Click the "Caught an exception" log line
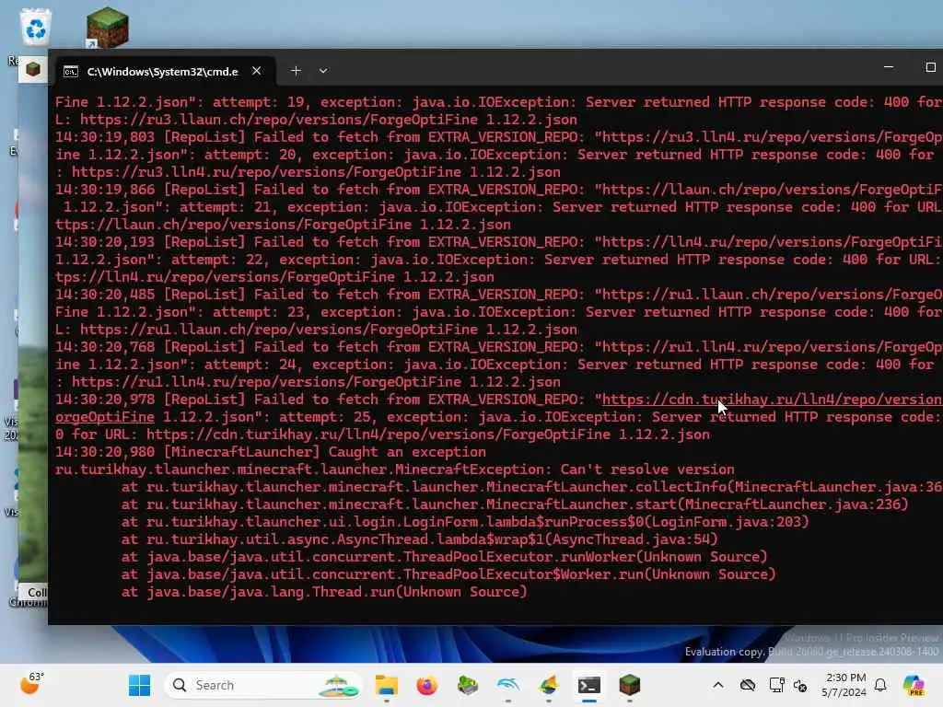This screenshot has width=943, height=707. 271,452
